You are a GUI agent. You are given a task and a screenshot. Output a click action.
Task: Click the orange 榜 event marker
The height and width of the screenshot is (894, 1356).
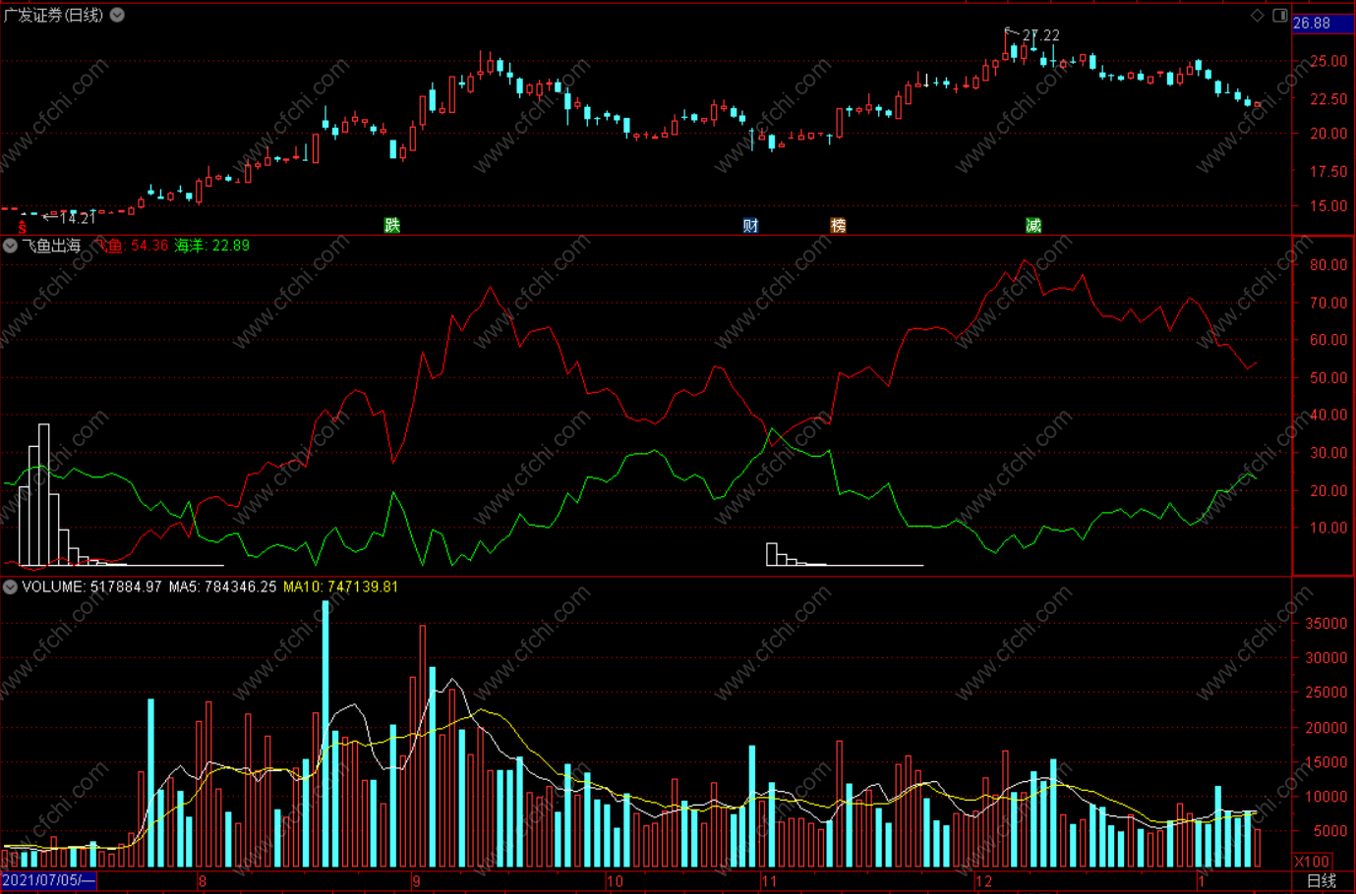click(838, 225)
